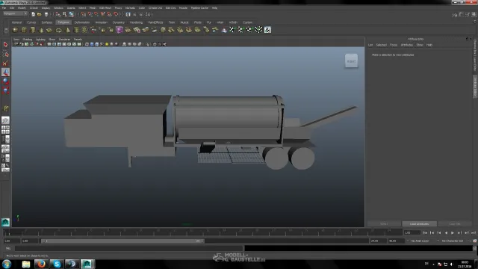478x269 pixels.
Task: Click the four view layout icon
Action: click(5, 129)
